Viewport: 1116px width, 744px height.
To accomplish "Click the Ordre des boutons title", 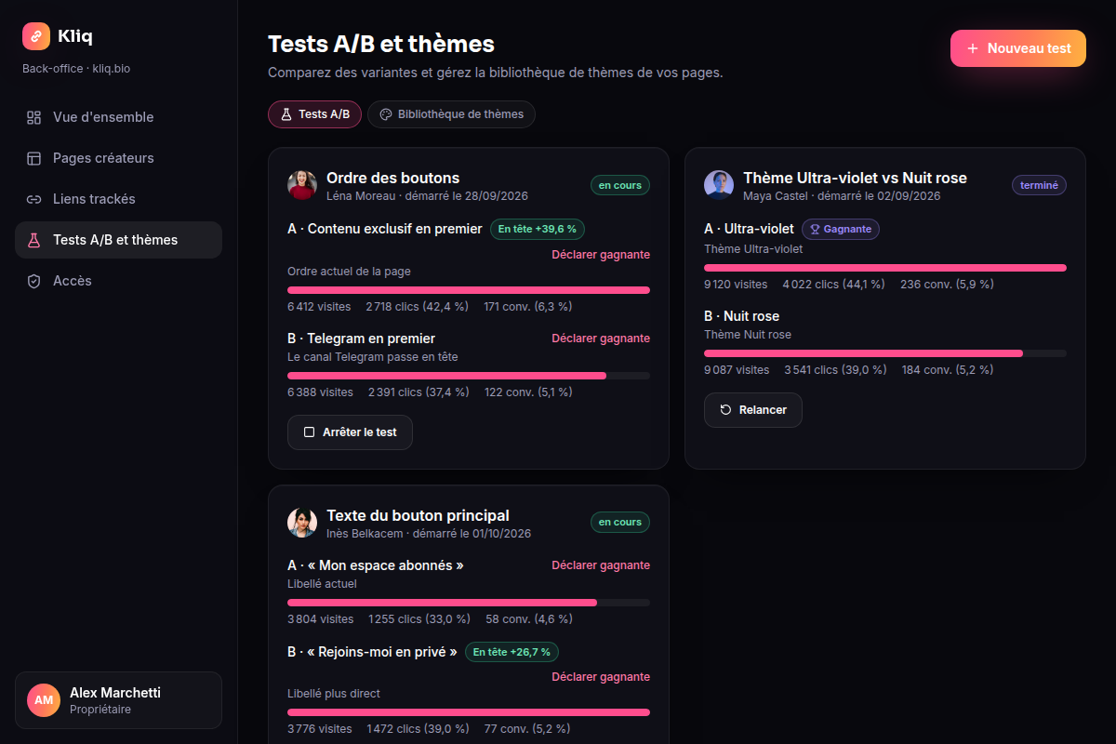I will tap(392, 178).
